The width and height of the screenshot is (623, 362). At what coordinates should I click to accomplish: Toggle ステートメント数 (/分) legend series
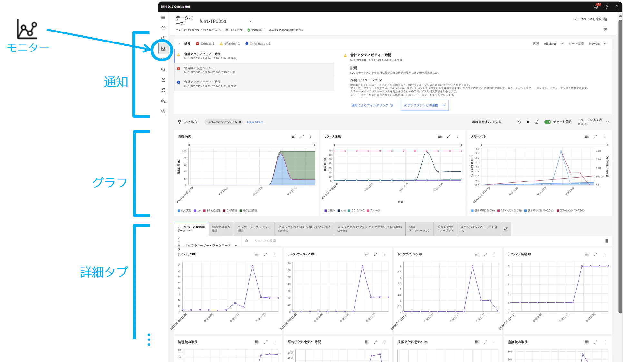point(510,211)
